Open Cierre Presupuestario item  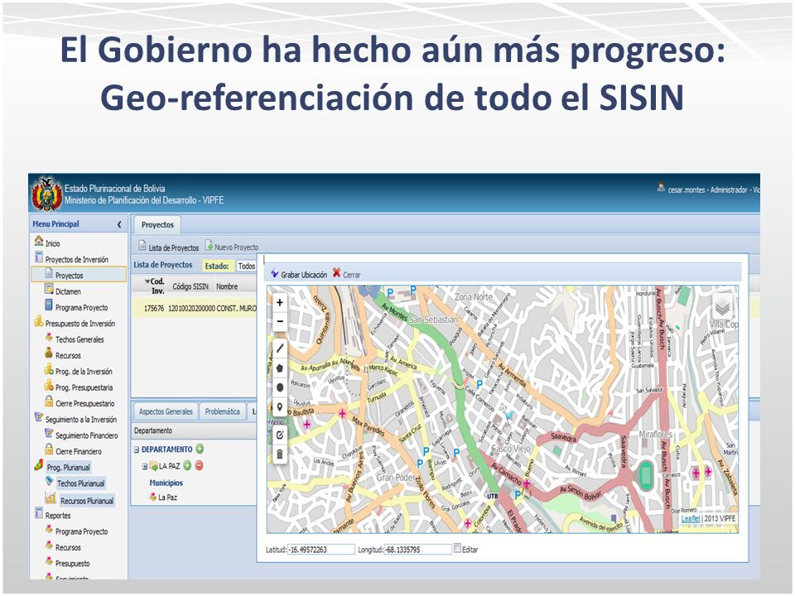coord(79,403)
